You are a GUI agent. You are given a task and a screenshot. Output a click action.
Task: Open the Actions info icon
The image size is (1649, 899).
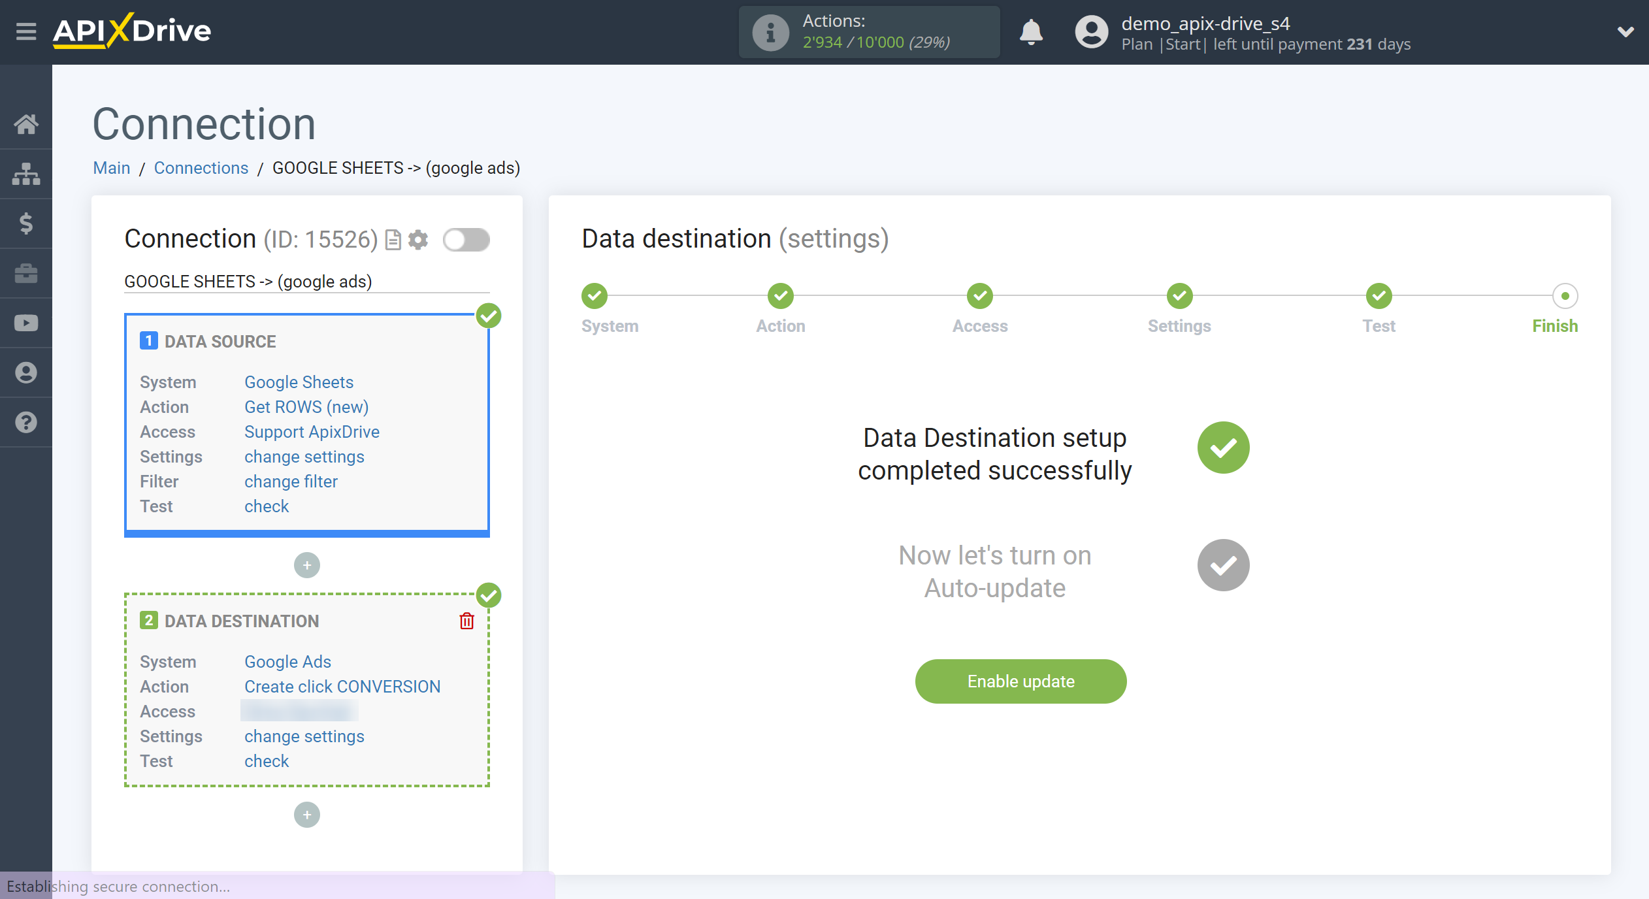click(771, 32)
